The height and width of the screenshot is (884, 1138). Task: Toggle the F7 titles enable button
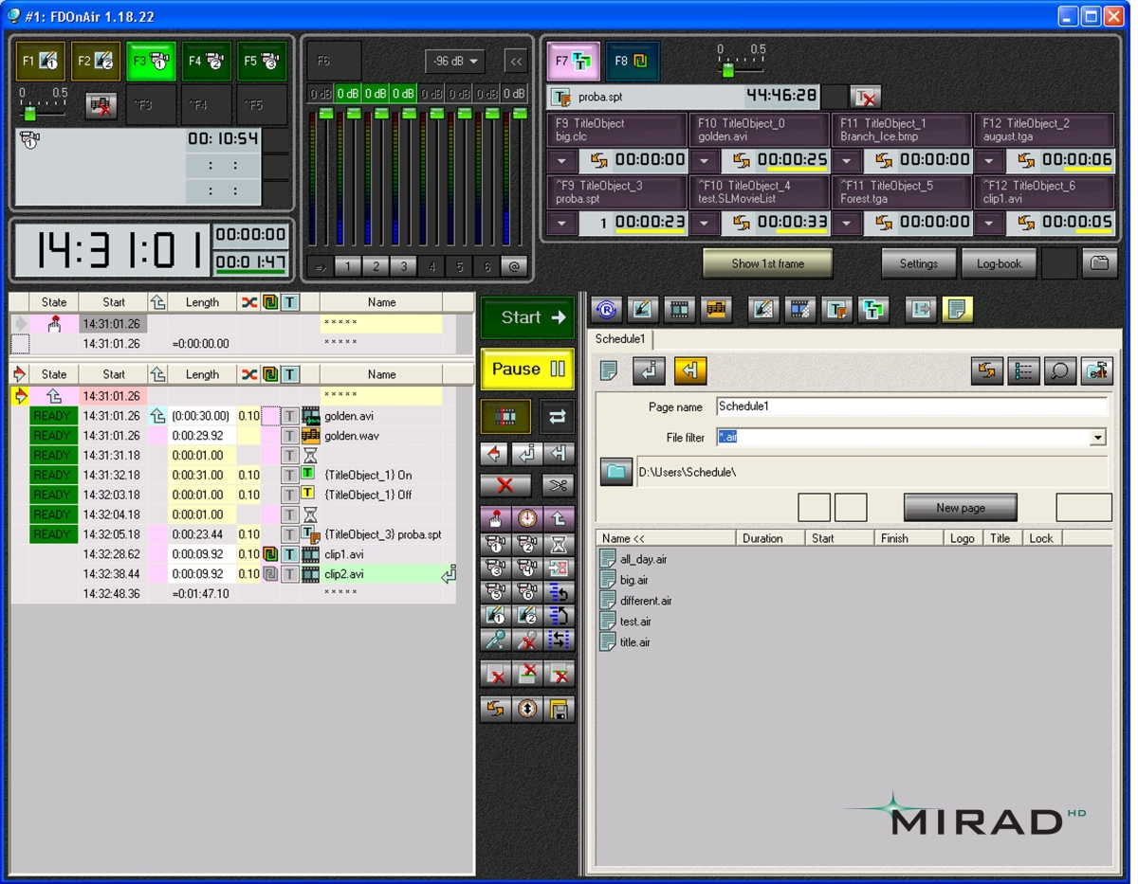573,62
